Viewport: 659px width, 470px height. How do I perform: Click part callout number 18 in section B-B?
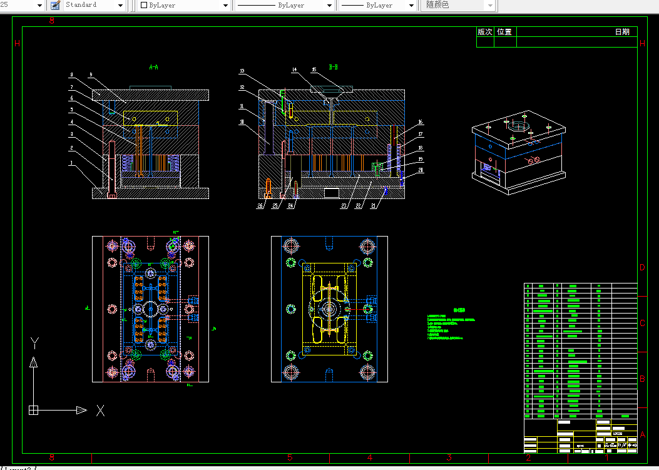[x=421, y=148]
